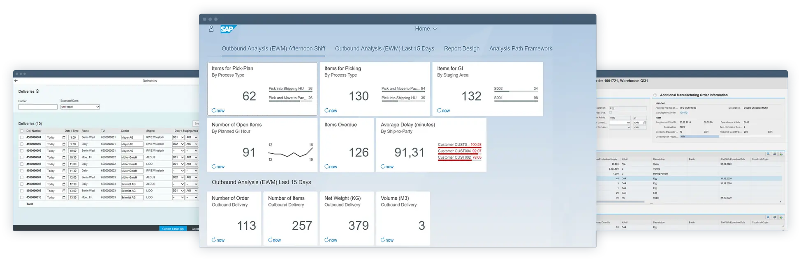The width and height of the screenshot is (801, 260).
Task: Click the search icon above the materials table
Action: pos(768,154)
